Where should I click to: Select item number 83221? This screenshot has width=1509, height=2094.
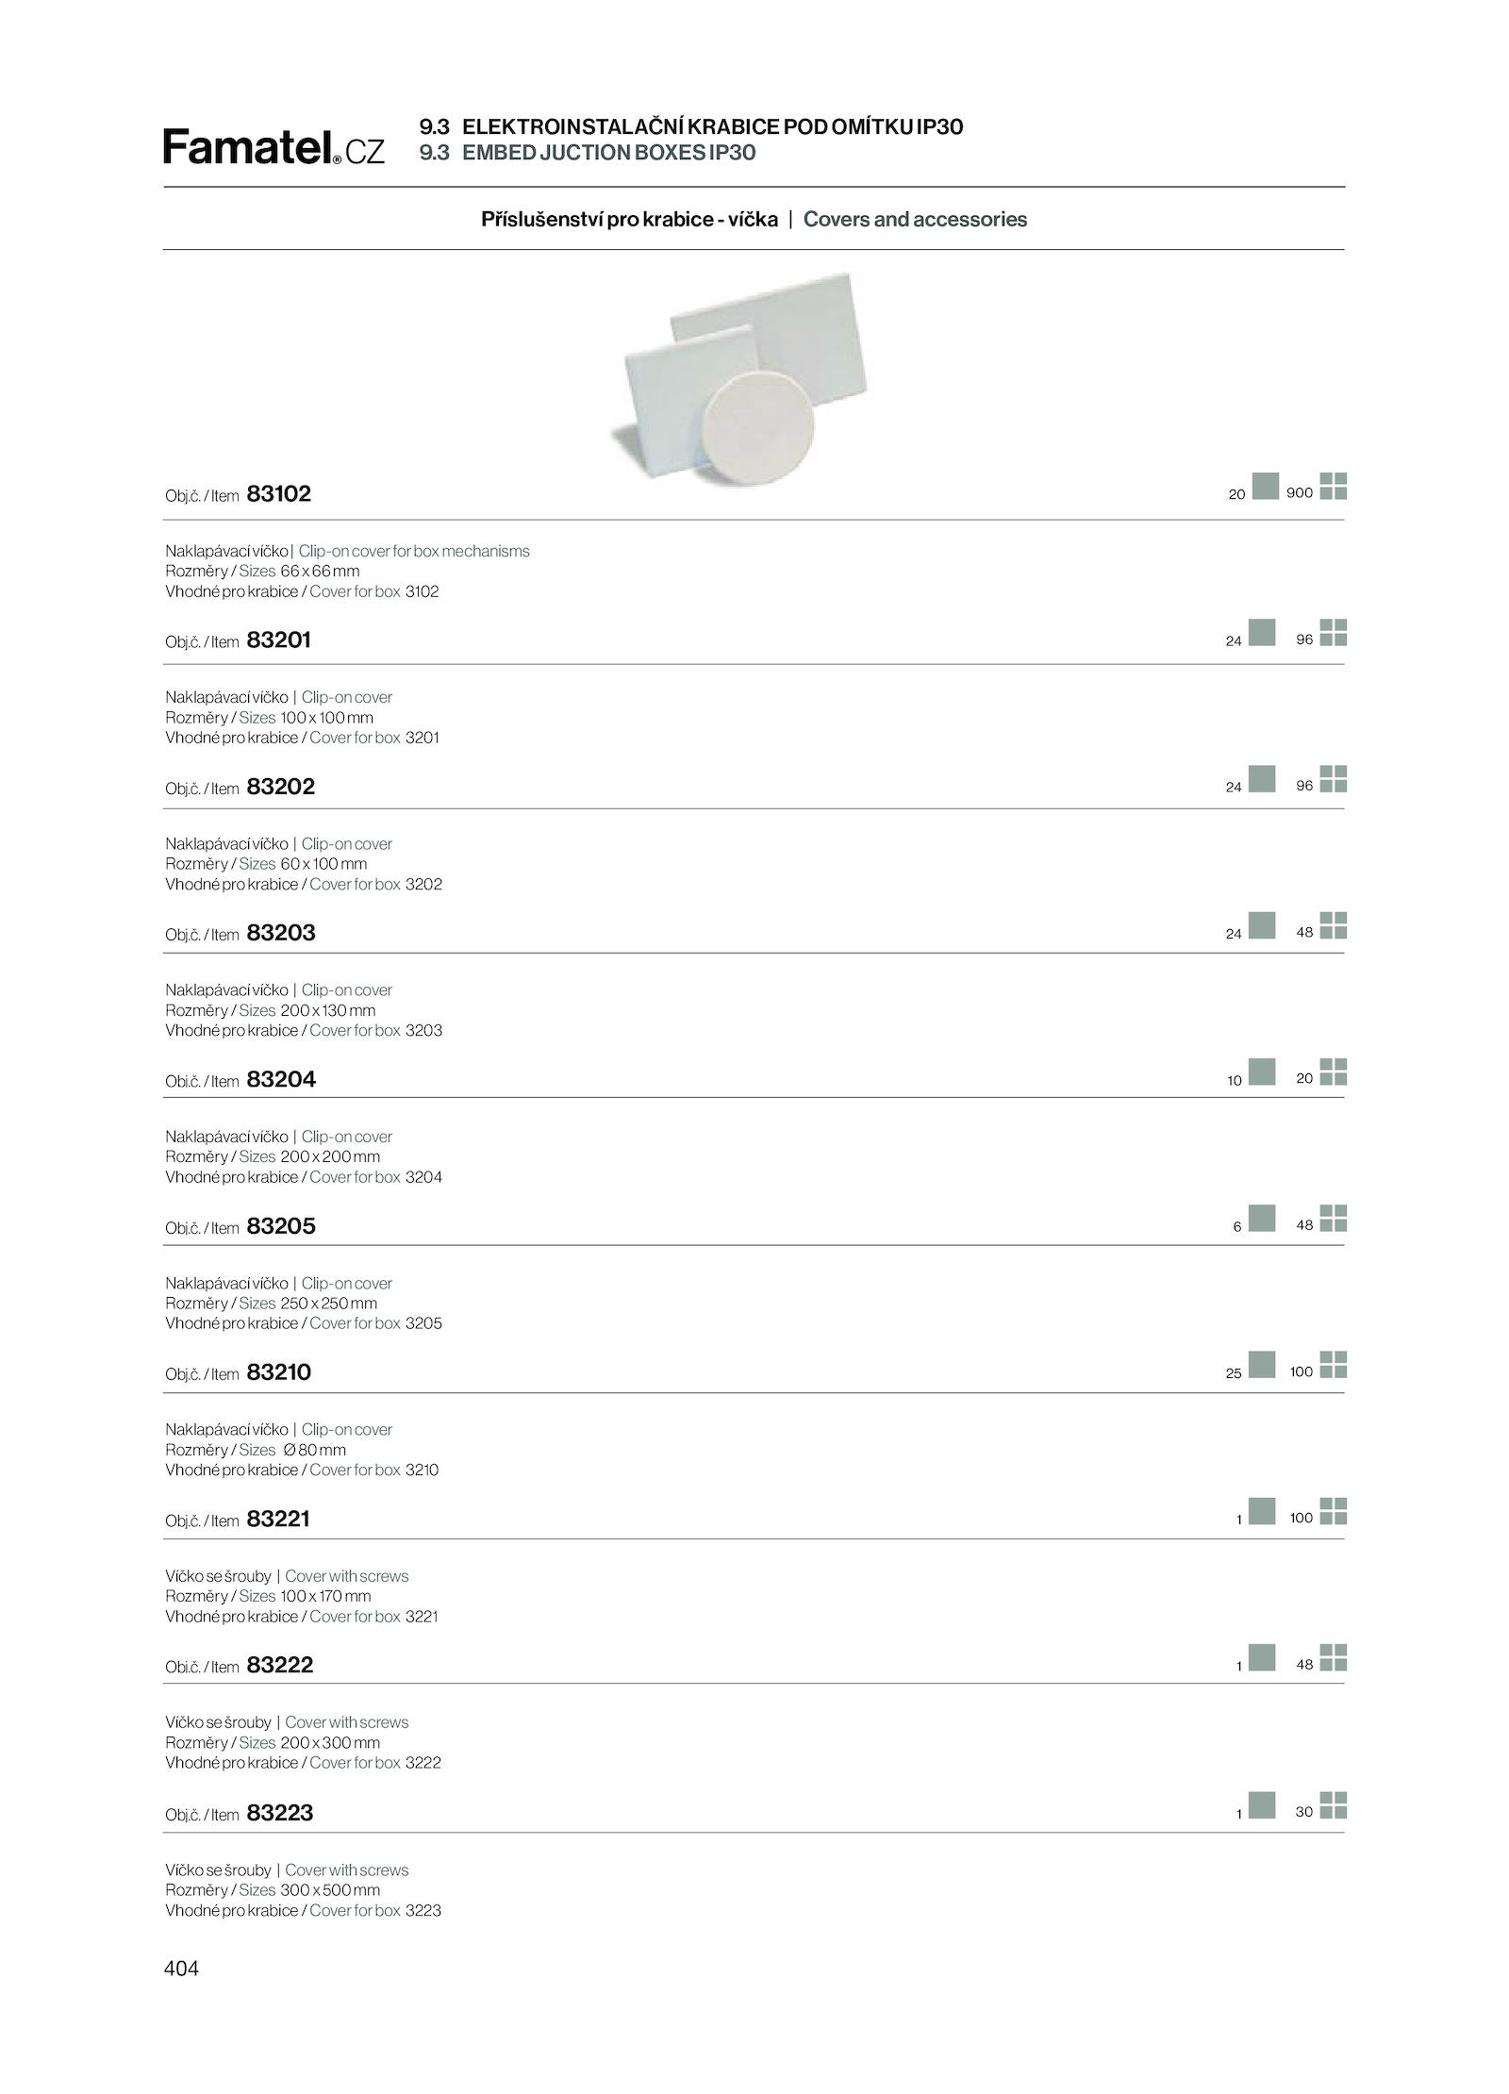277,1519
